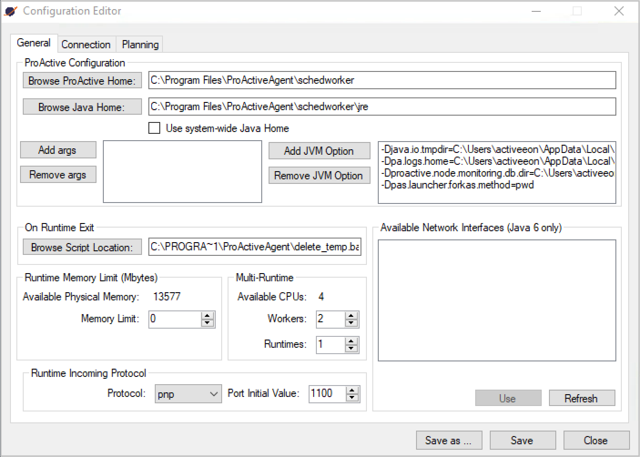This screenshot has width=640, height=457.
Task: Click the empty args list box
Action: pyautogui.click(x=183, y=172)
